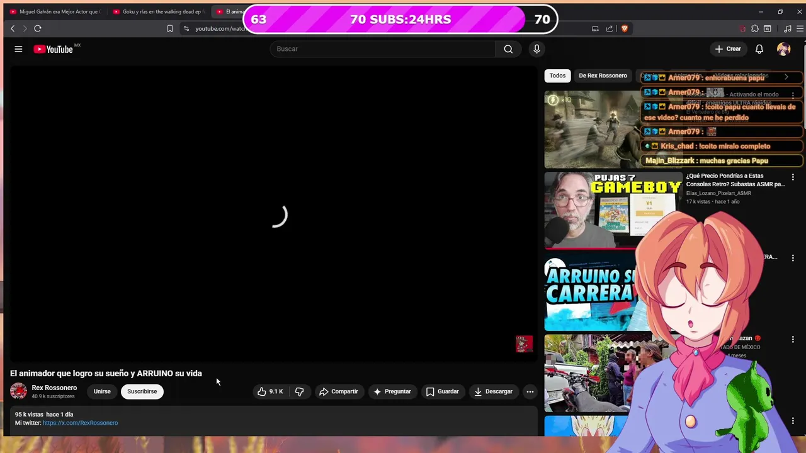
Task: Click the 'Unirse' membership button
Action: pos(102,391)
